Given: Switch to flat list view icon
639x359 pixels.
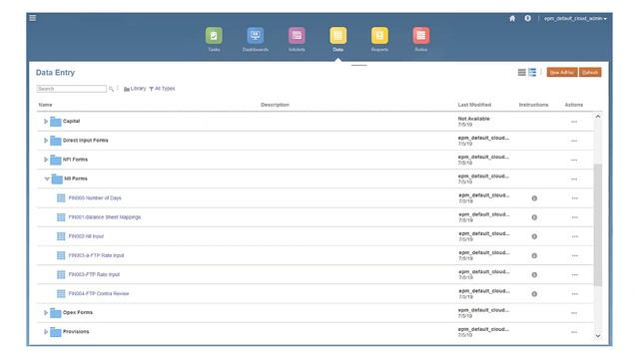Looking at the screenshot, I should (521, 73).
